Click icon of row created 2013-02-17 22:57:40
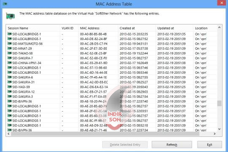 [x=10, y=101]
